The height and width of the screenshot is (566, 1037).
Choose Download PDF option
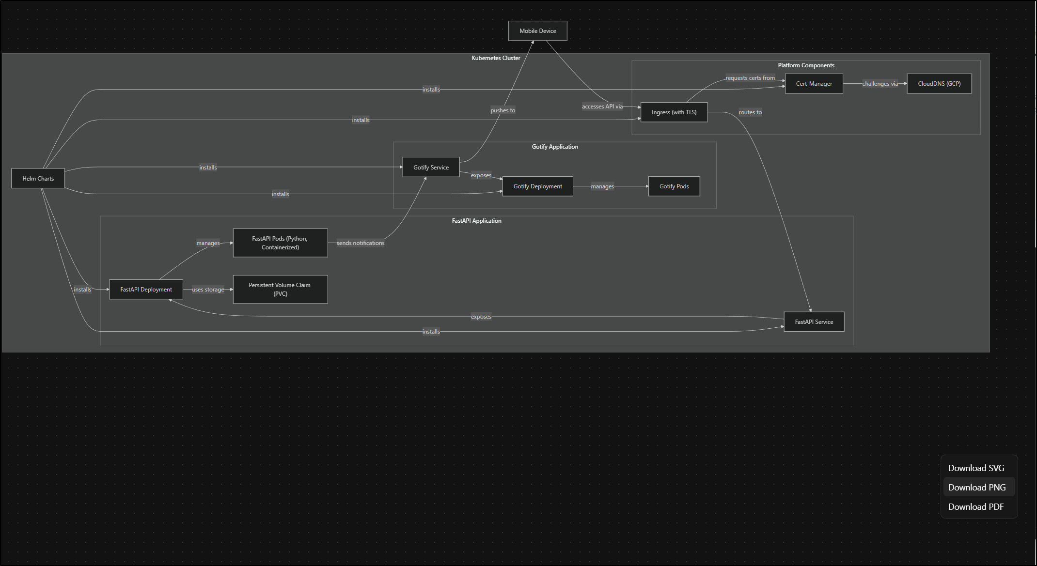click(x=975, y=506)
